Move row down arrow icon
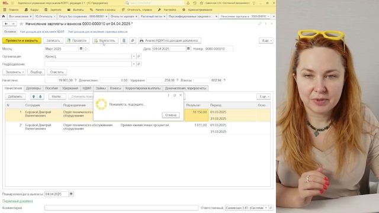This screenshot has width=379, height=213. pyautogui.click(x=40, y=96)
